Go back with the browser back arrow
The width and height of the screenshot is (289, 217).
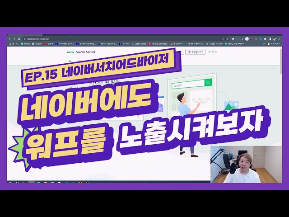(10, 39)
